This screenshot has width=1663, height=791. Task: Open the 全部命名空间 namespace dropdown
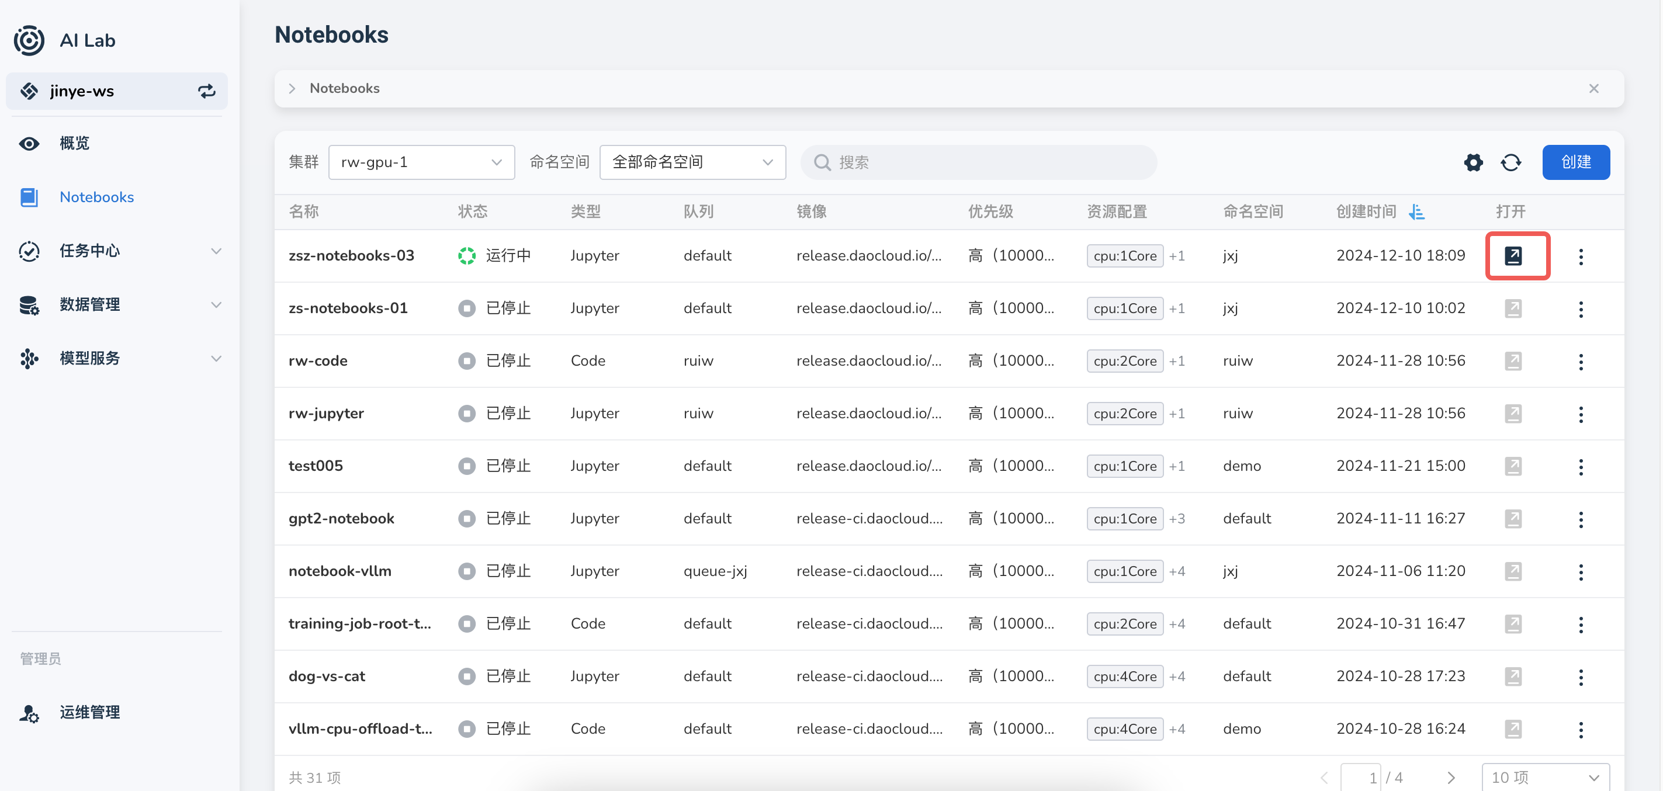click(x=692, y=162)
